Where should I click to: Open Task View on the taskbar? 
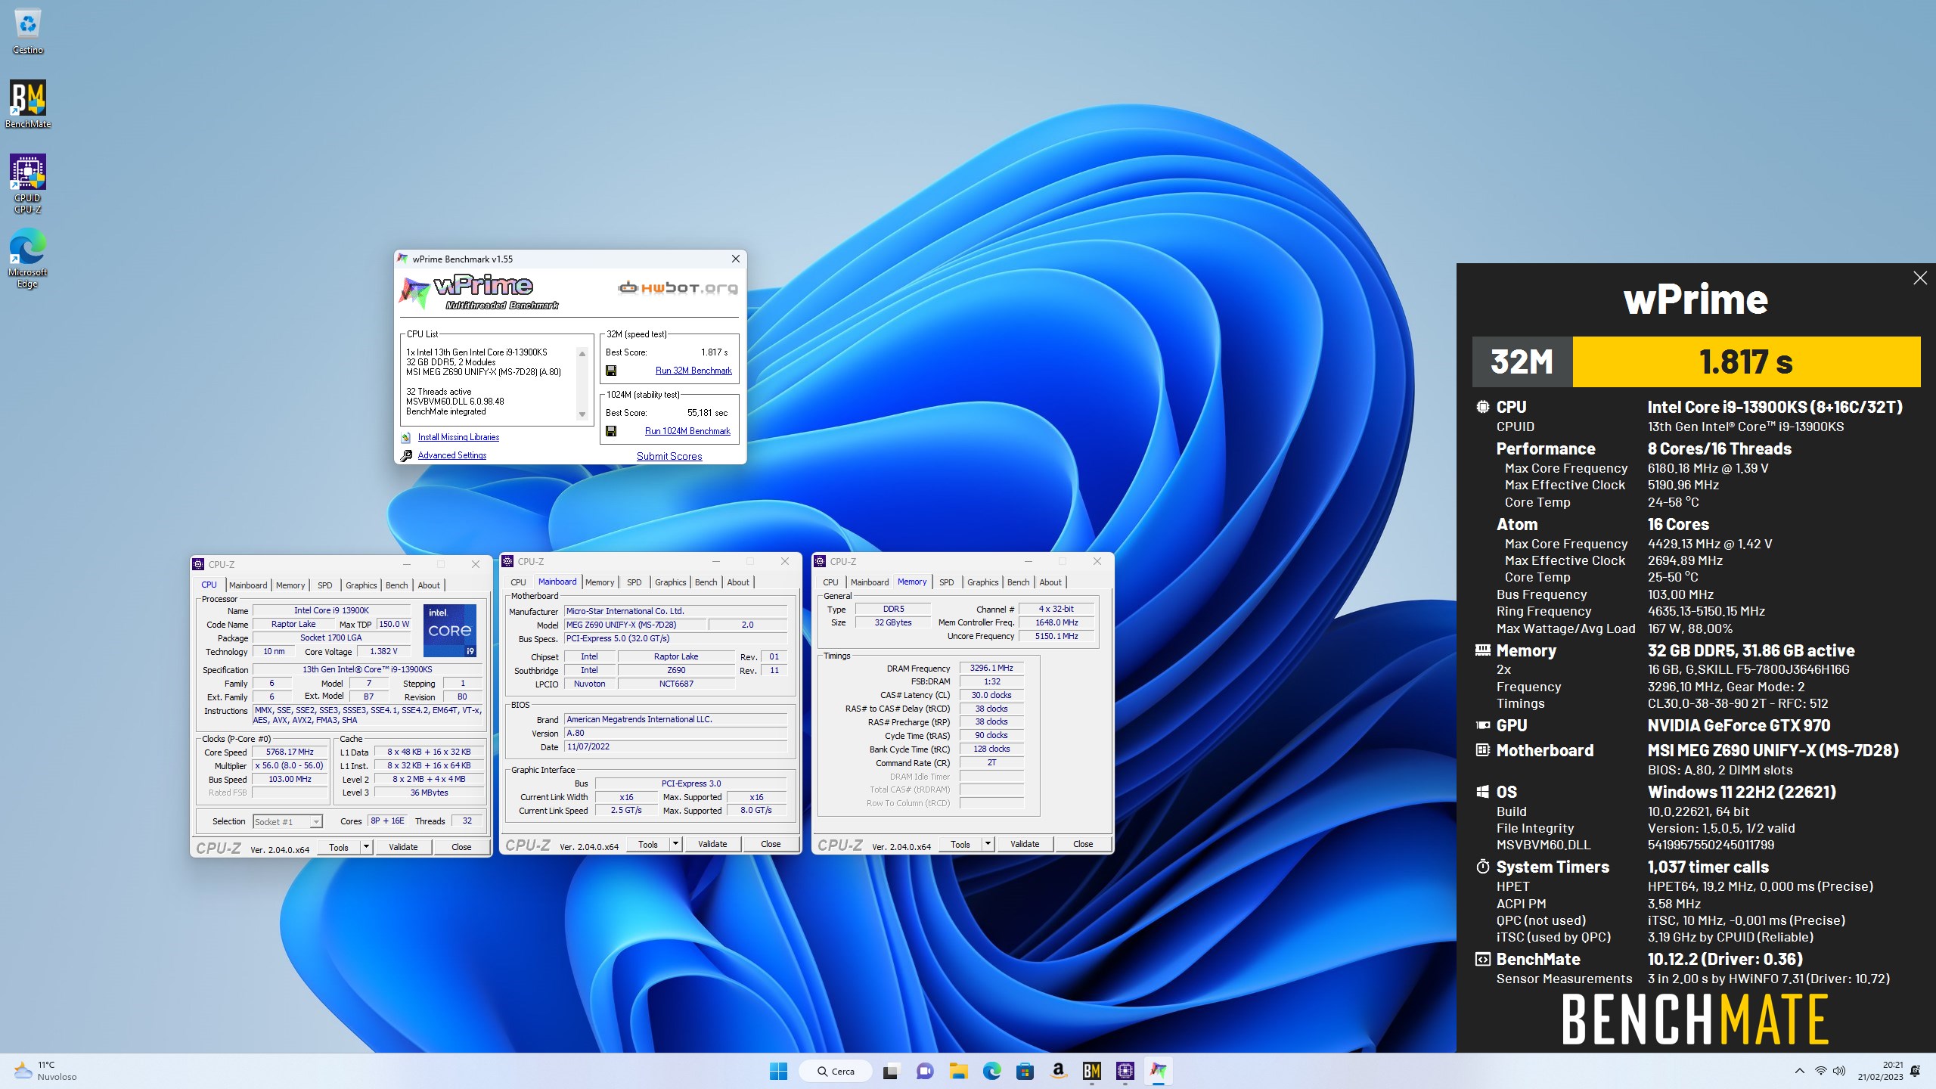tap(890, 1071)
